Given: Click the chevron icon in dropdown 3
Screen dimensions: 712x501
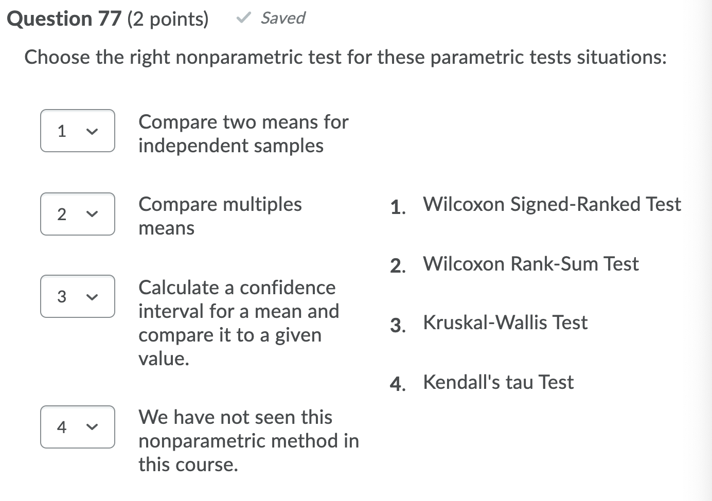Looking at the screenshot, I should point(92,296).
